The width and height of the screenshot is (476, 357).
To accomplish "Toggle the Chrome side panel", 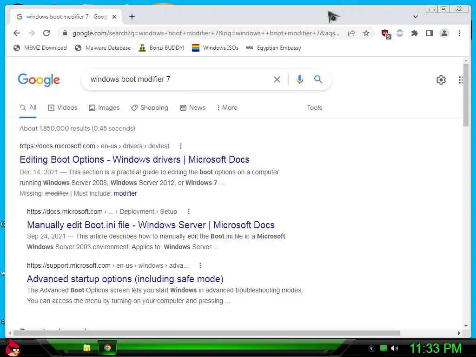I will click(x=429, y=33).
